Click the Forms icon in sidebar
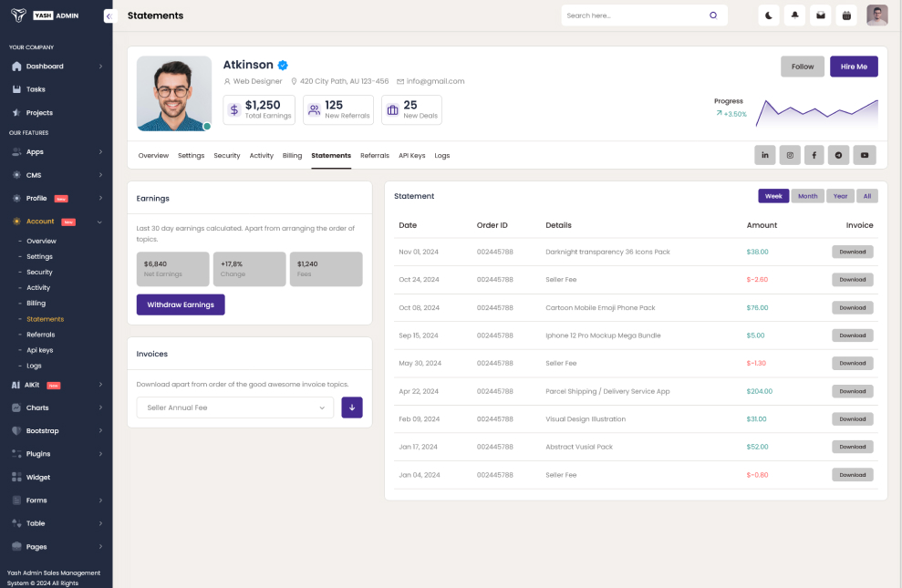Image resolution: width=902 pixels, height=588 pixels. click(x=16, y=500)
